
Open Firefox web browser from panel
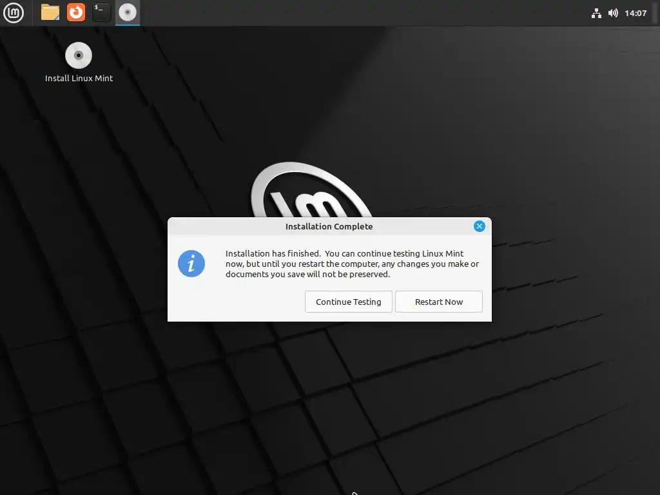pyautogui.click(x=76, y=13)
